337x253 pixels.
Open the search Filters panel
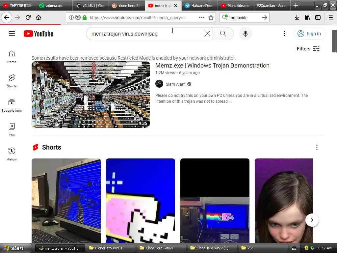tap(308, 49)
